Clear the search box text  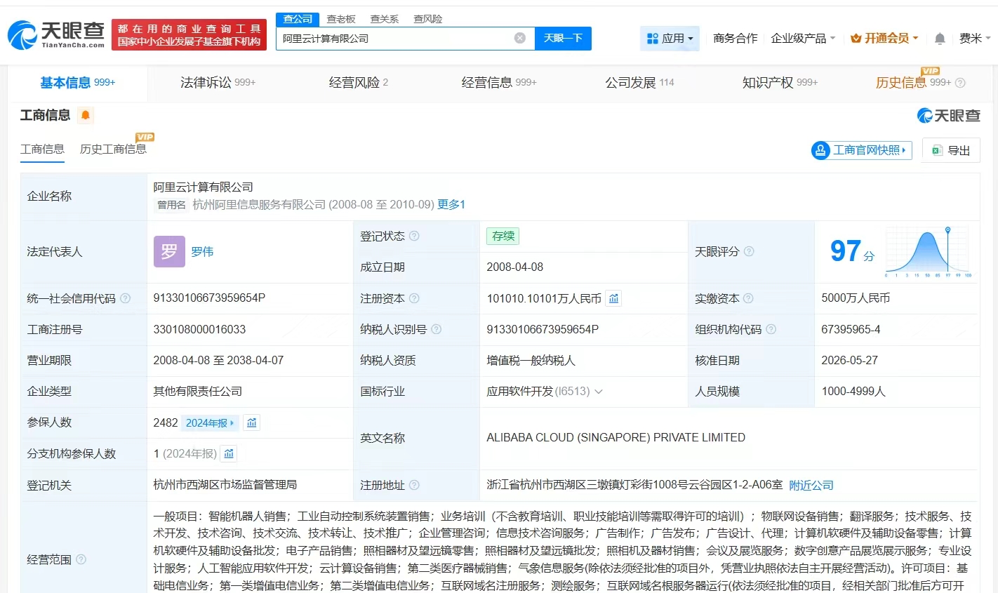click(x=520, y=38)
